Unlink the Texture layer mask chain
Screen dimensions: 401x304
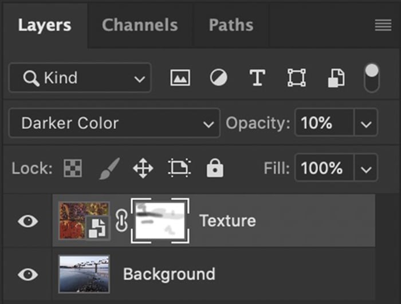click(121, 220)
